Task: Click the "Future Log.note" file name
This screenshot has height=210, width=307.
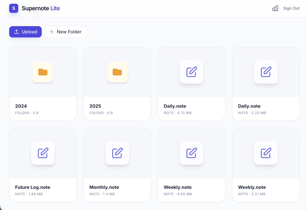Action: [x=33, y=187]
